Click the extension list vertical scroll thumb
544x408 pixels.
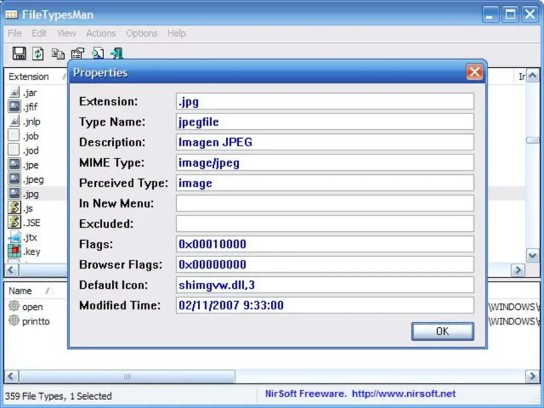coord(532,140)
